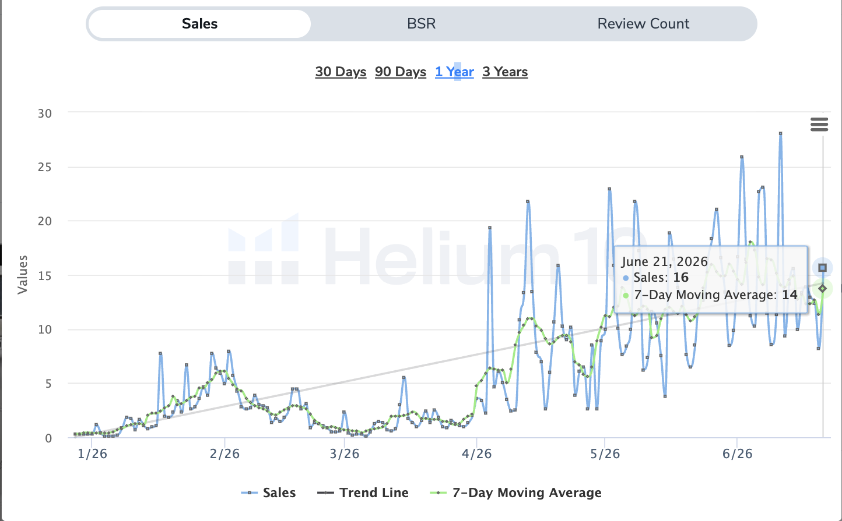The height and width of the screenshot is (521, 842).
Task: Click the highlighted 7-Day Moving Average diamond marker
Action: tap(823, 289)
